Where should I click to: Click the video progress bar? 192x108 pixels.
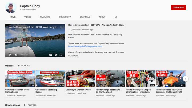[35, 52]
